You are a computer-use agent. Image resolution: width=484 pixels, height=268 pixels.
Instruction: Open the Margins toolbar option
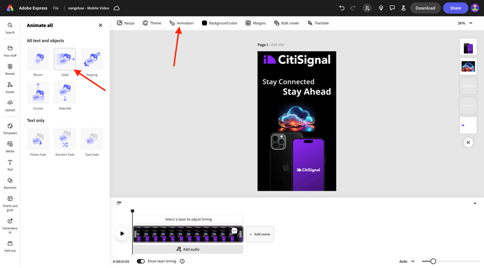click(256, 23)
